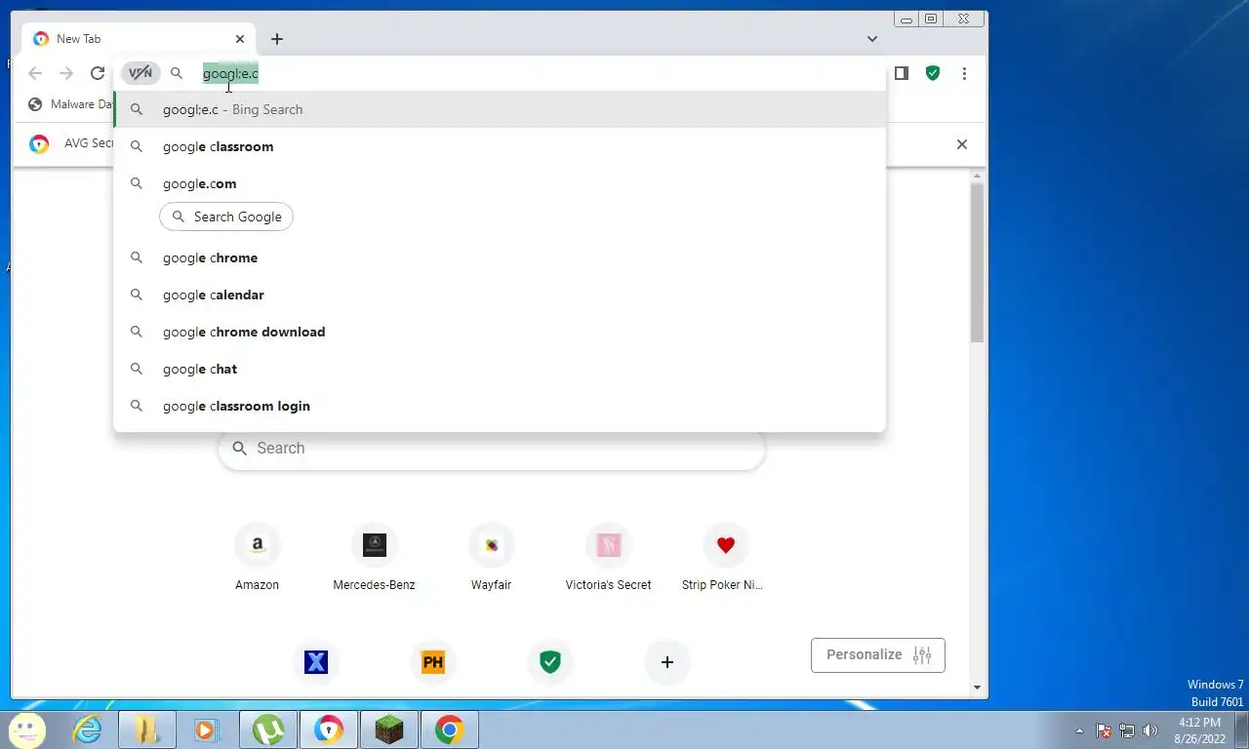Select the New Tab tab
The width and height of the screenshot is (1249, 749).
(x=140, y=39)
